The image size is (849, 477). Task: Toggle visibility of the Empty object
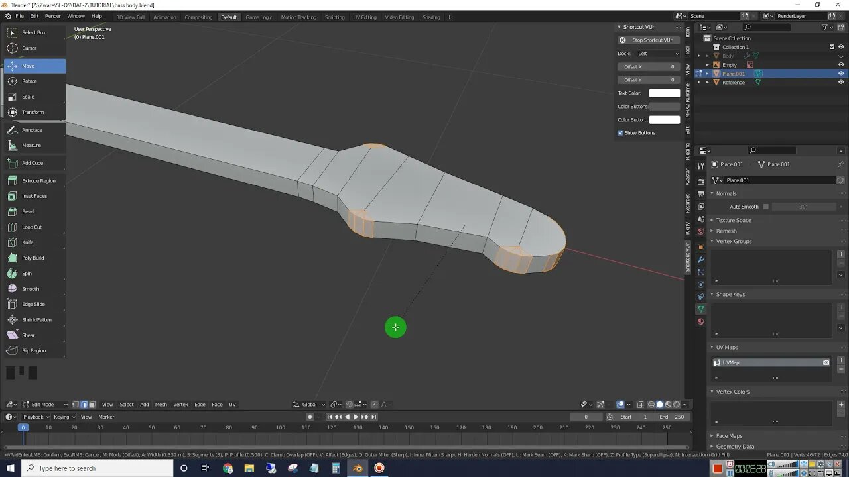[x=841, y=65]
